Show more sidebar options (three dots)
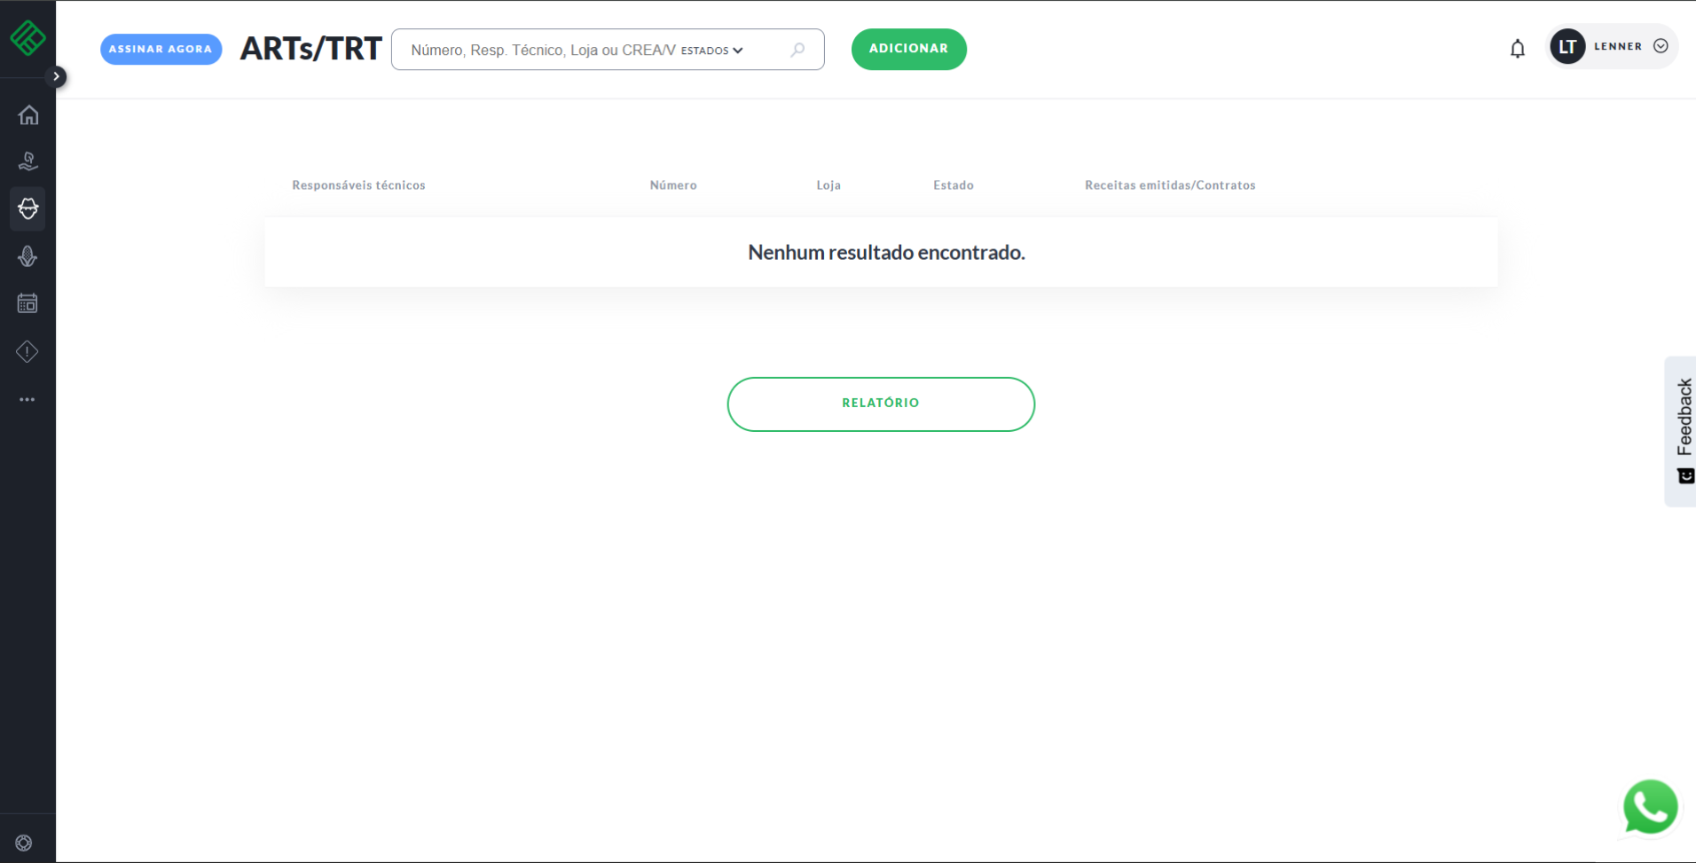The height and width of the screenshot is (863, 1696). 28,400
